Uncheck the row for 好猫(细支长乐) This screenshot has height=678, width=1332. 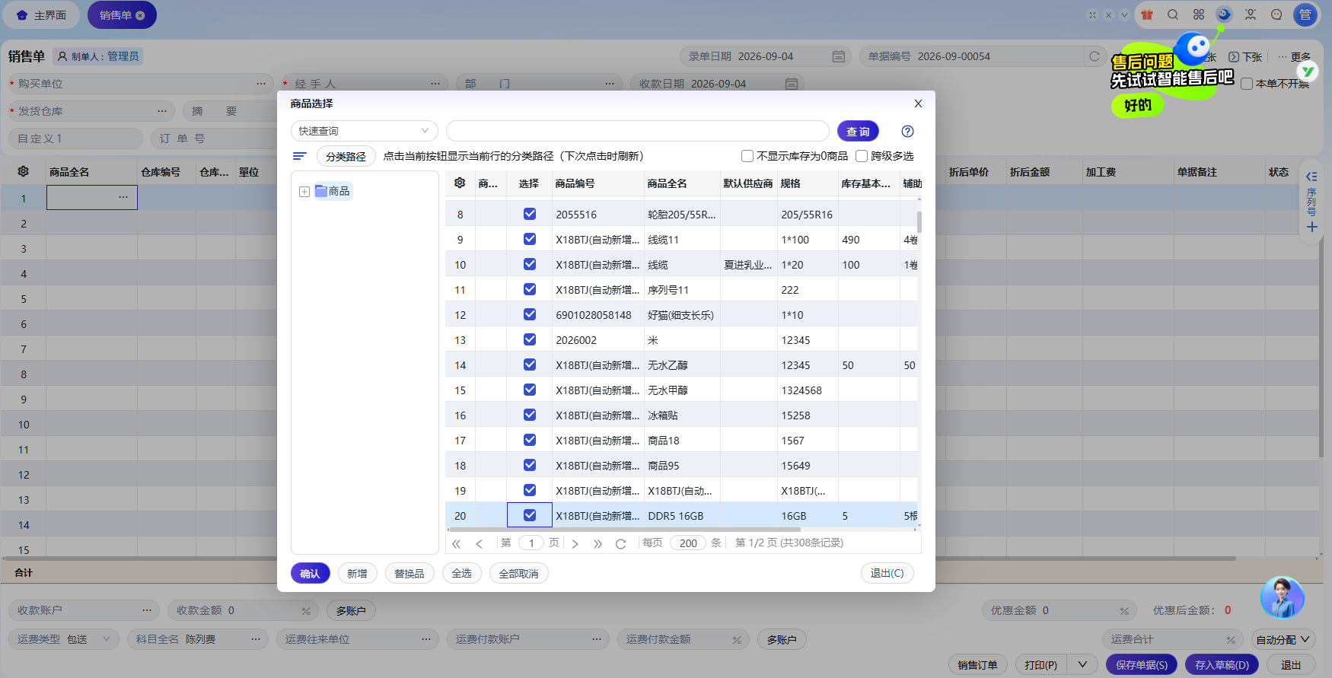tap(530, 315)
